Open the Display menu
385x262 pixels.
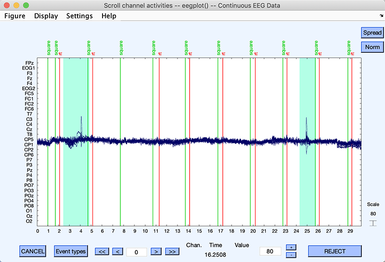pyautogui.click(x=46, y=16)
